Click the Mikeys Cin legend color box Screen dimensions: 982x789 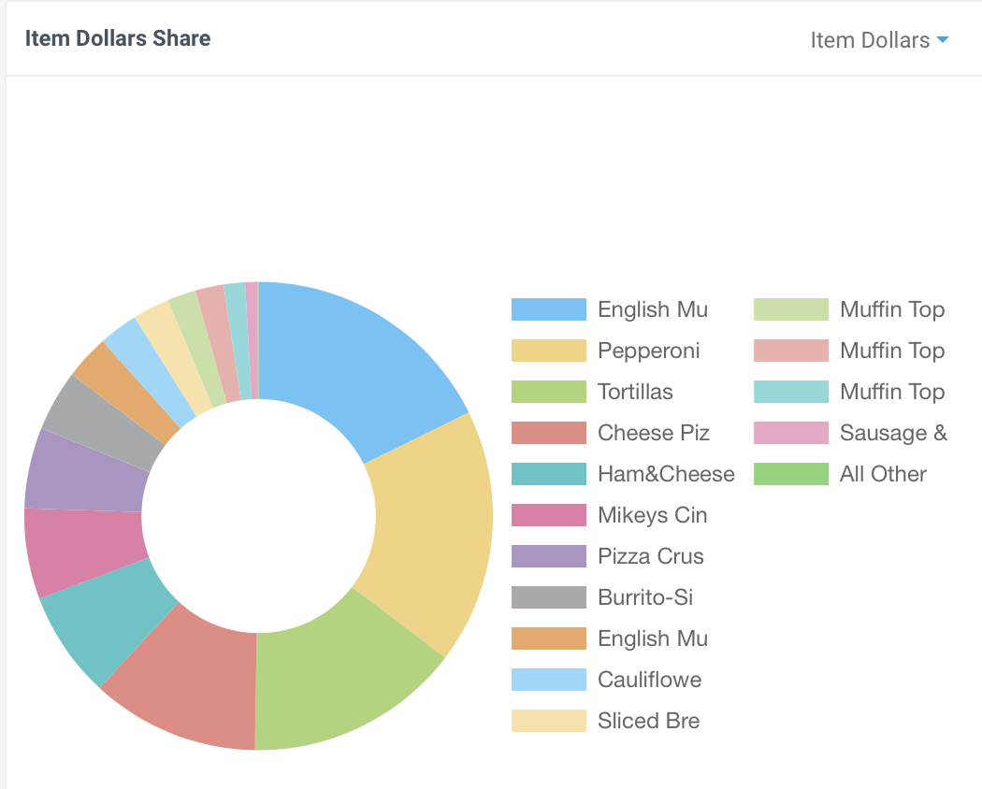[x=549, y=515]
